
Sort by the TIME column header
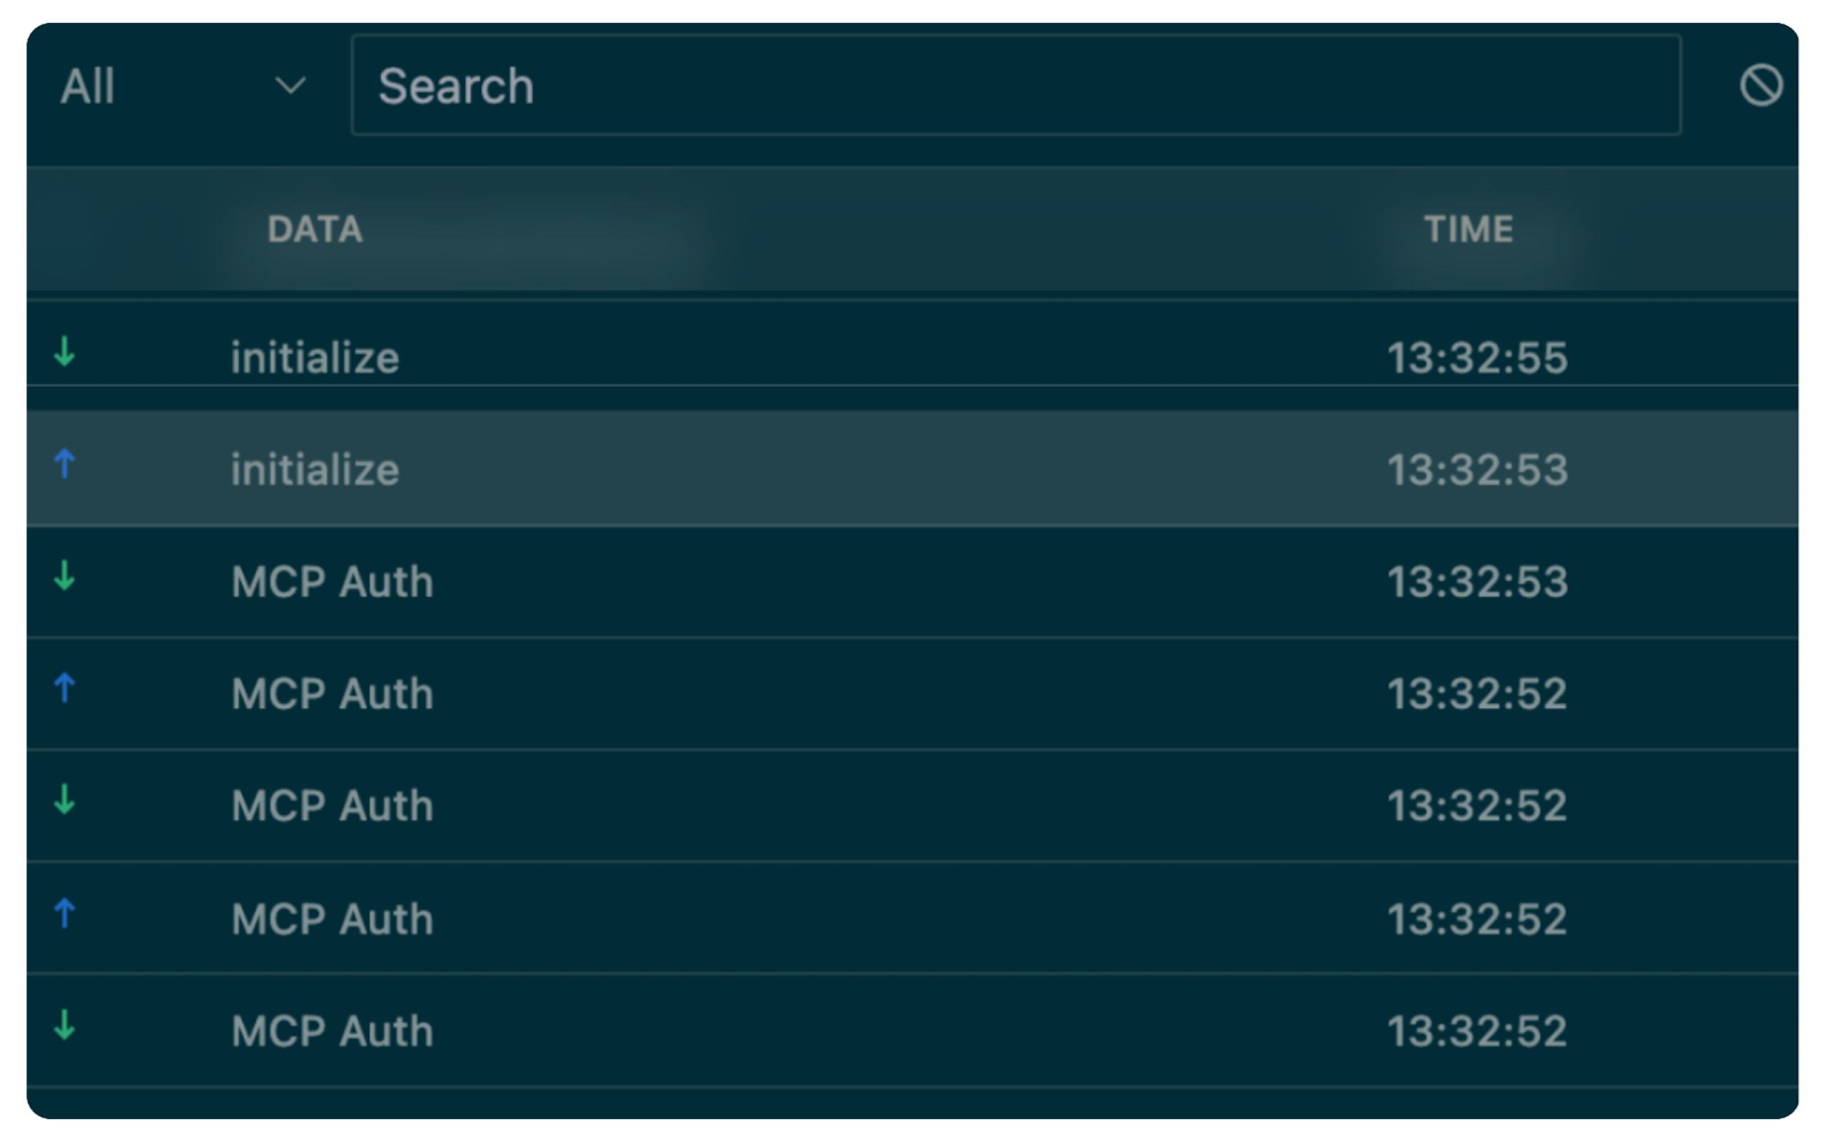coord(1469,229)
